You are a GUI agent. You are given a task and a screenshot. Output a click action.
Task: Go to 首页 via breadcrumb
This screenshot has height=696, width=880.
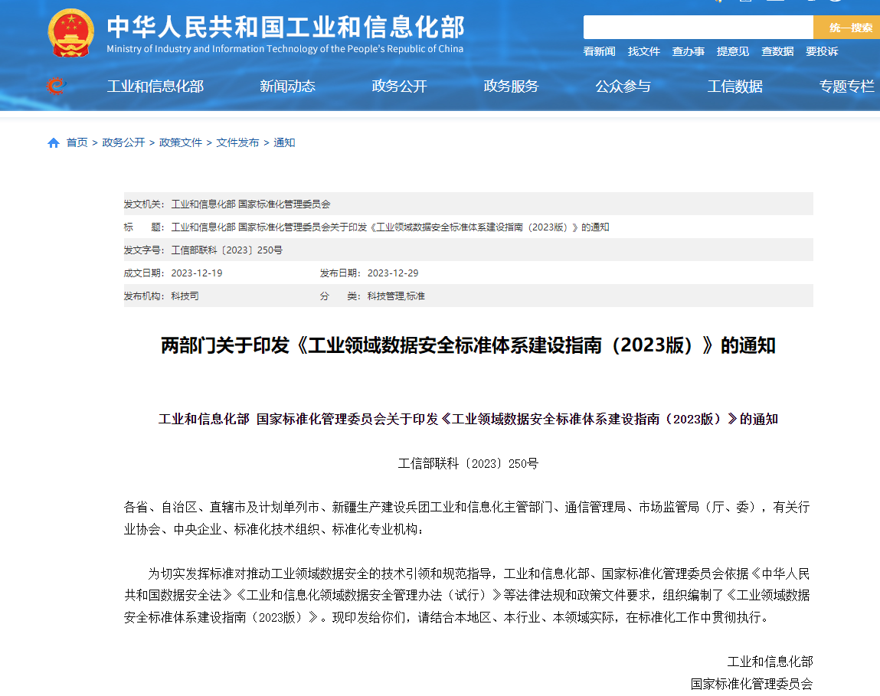coord(77,142)
